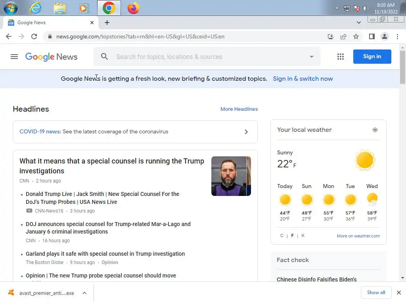Image resolution: width=406 pixels, height=304 pixels.
Task: Open Windows Explorer folder icon in taskbar
Action: tap(60, 8)
